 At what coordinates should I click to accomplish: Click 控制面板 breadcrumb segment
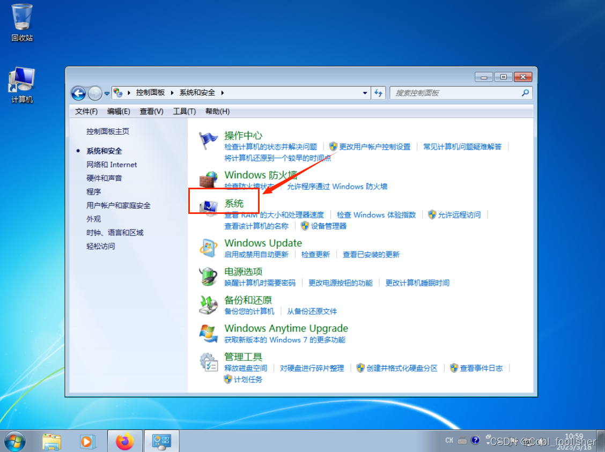(x=151, y=93)
